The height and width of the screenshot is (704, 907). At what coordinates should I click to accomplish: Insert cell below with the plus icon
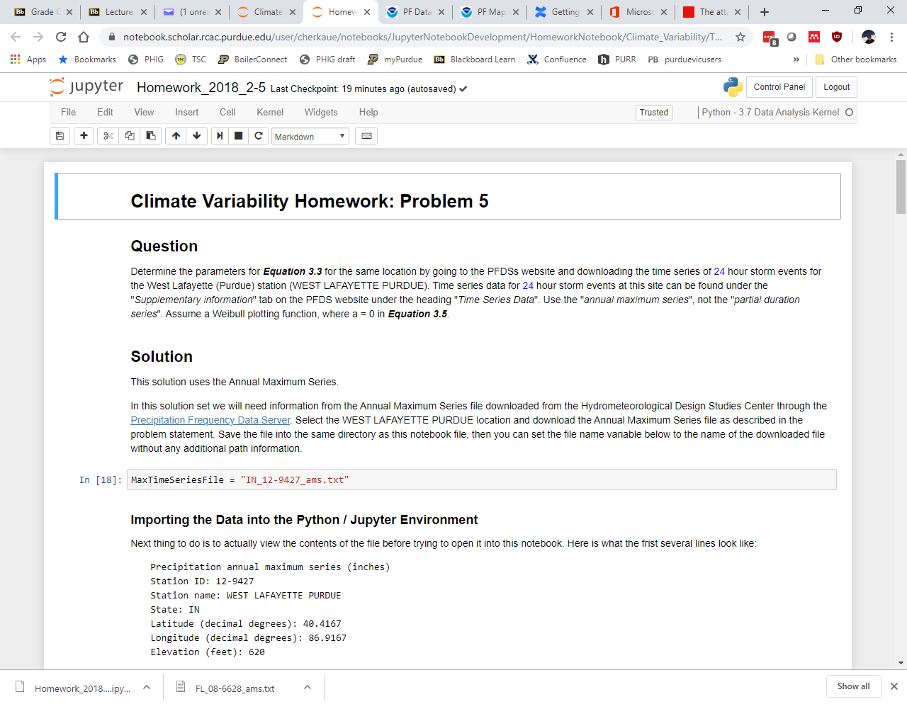pos(84,136)
